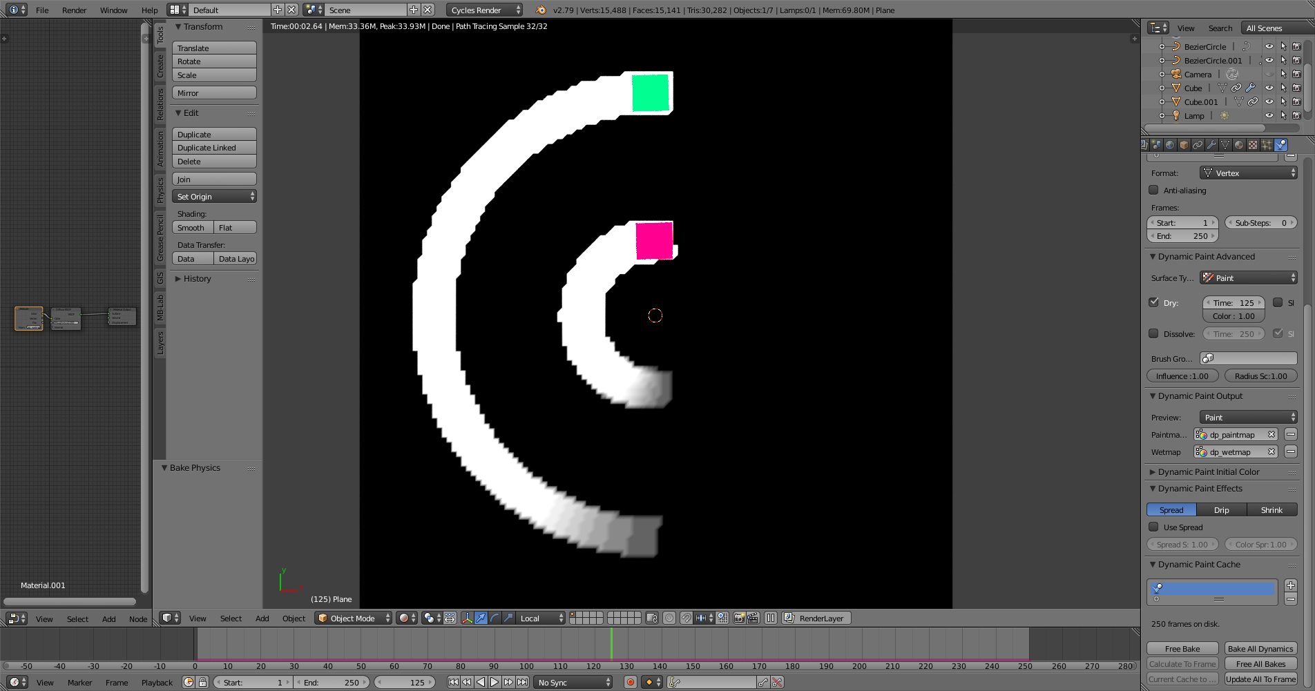
Task: Hide the Cube object in the outliner
Action: coord(1269,88)
